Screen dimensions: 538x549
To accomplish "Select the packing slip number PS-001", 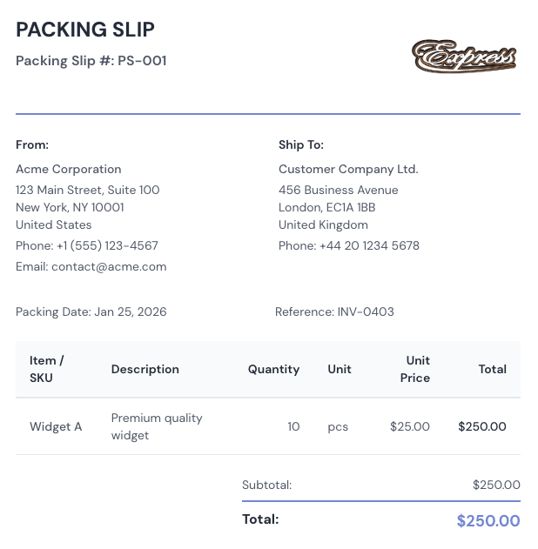I will [x=142, y=61].
